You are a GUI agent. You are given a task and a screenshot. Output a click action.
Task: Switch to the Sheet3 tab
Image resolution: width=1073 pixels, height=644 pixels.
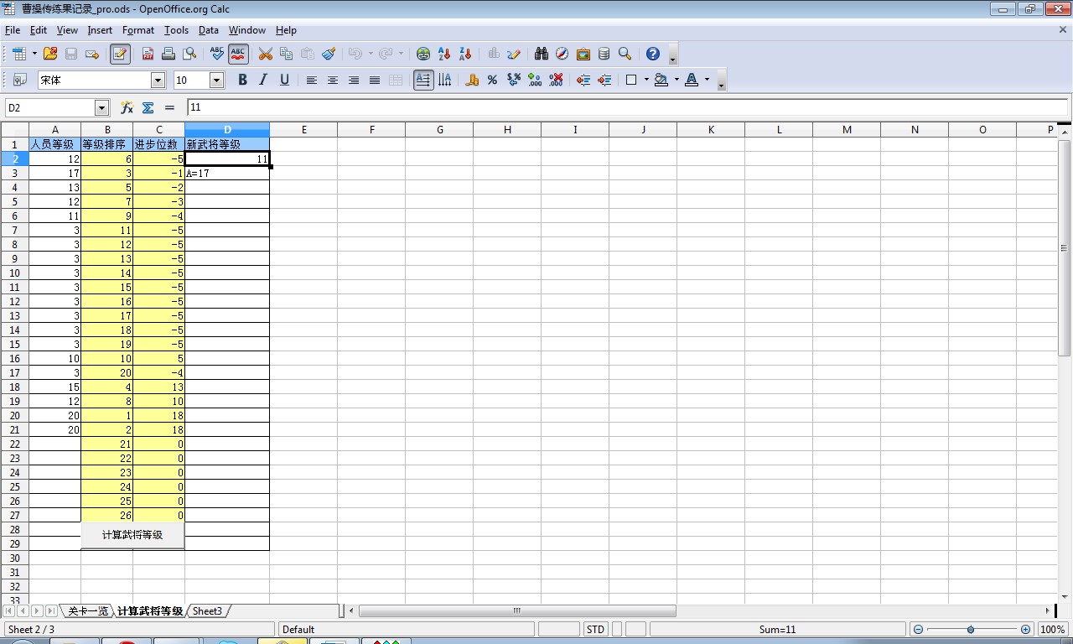(207, 611)
